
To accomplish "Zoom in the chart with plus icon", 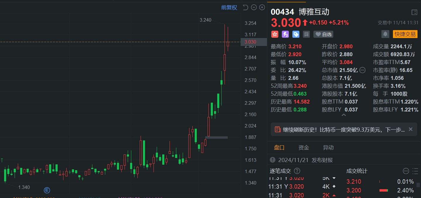I will pos(262,8).
